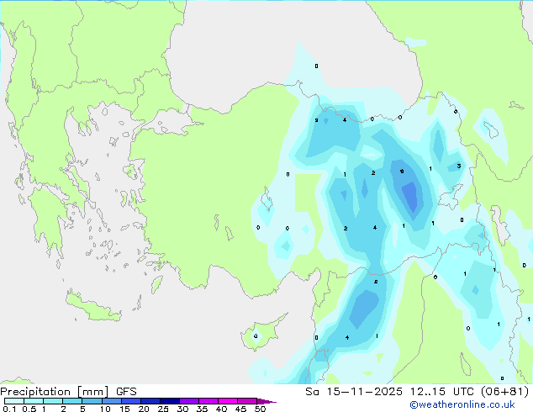This screenshot has height=412, width=533.
Task: Click the "GFS" model label
Action: point(126,392)
